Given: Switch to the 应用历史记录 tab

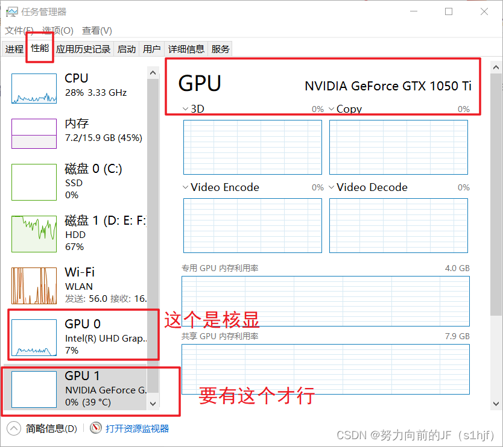Looking at the screenshot, I should [x=83, y=49].
